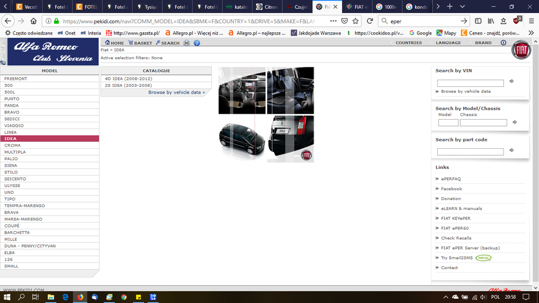Viewport: 539px width, 303px height.
Task: Open File Explorer from the taskbar
Action: point(51,297)
